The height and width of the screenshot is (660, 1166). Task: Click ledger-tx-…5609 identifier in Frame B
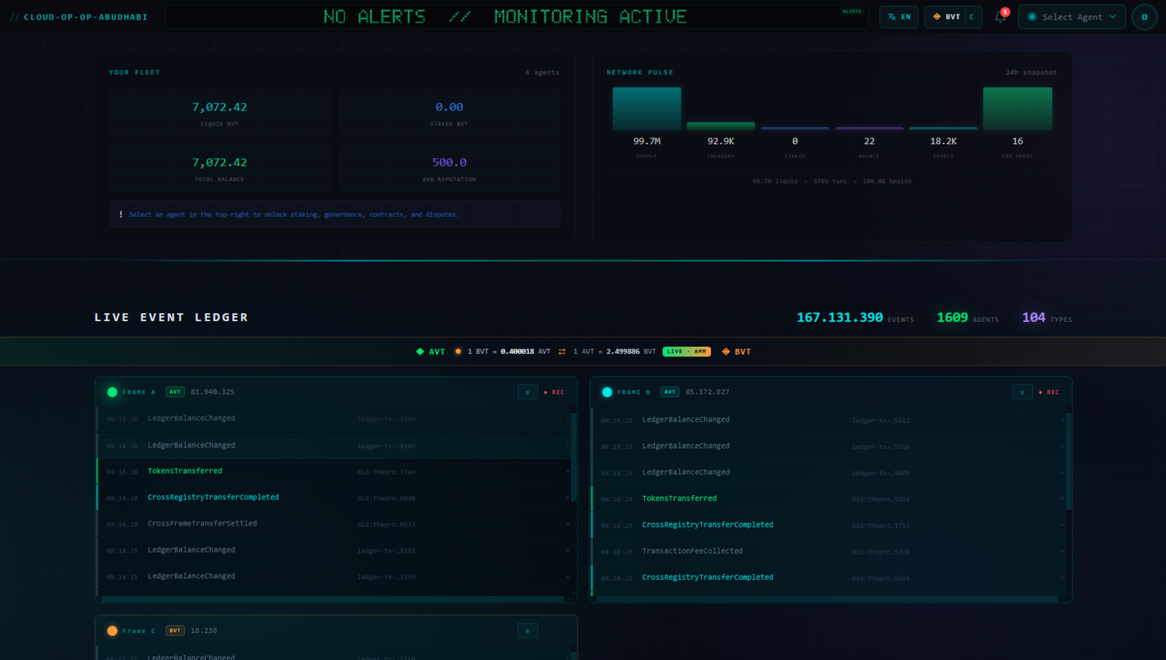coord(880,473)
